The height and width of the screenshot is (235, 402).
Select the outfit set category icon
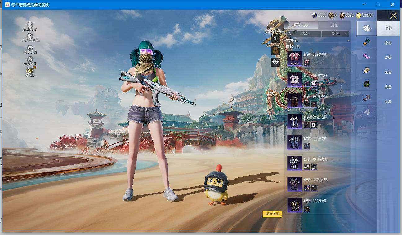point(367,28)
